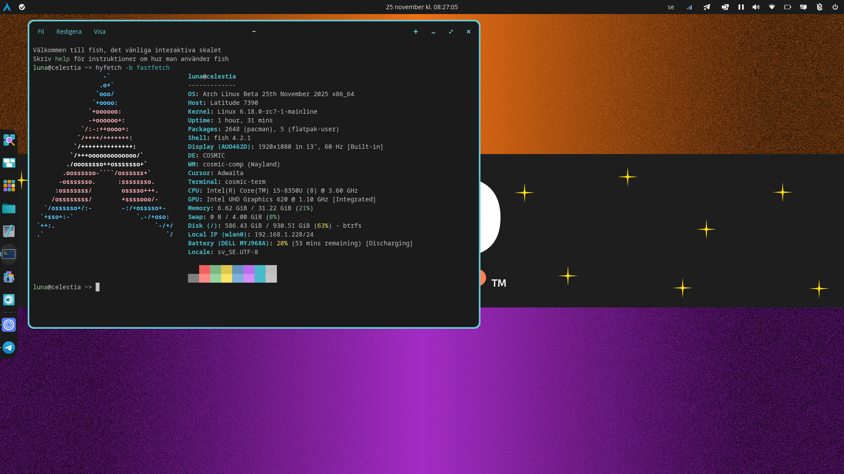844x474 pixels.
Task: Click the Telegram icon in dock
Action: point(9,348)
